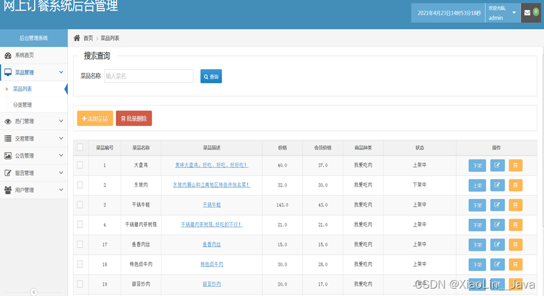Click the edit icon beside 留言管理
The height and width of the screenshot is (296, 544).
click(7, 172)
